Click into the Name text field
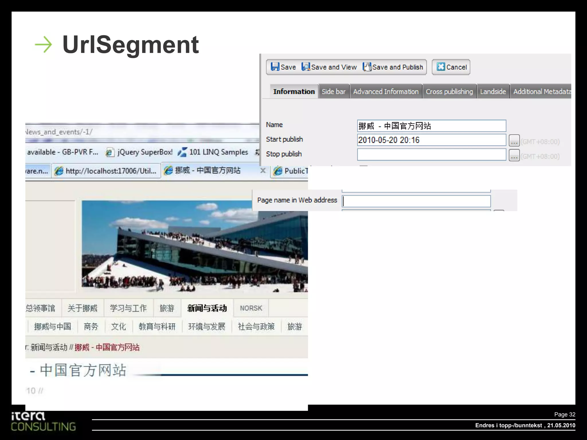The width and height of the screenshot is (587, 440). pyautogui.click(x=431, y=126)
